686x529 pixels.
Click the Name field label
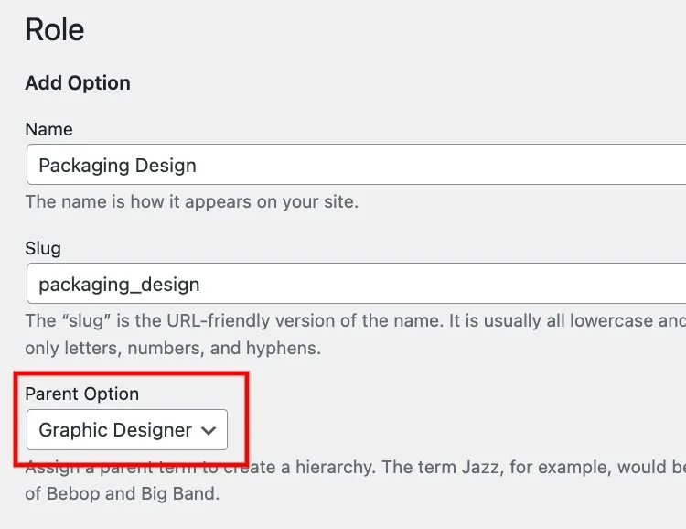48,129
